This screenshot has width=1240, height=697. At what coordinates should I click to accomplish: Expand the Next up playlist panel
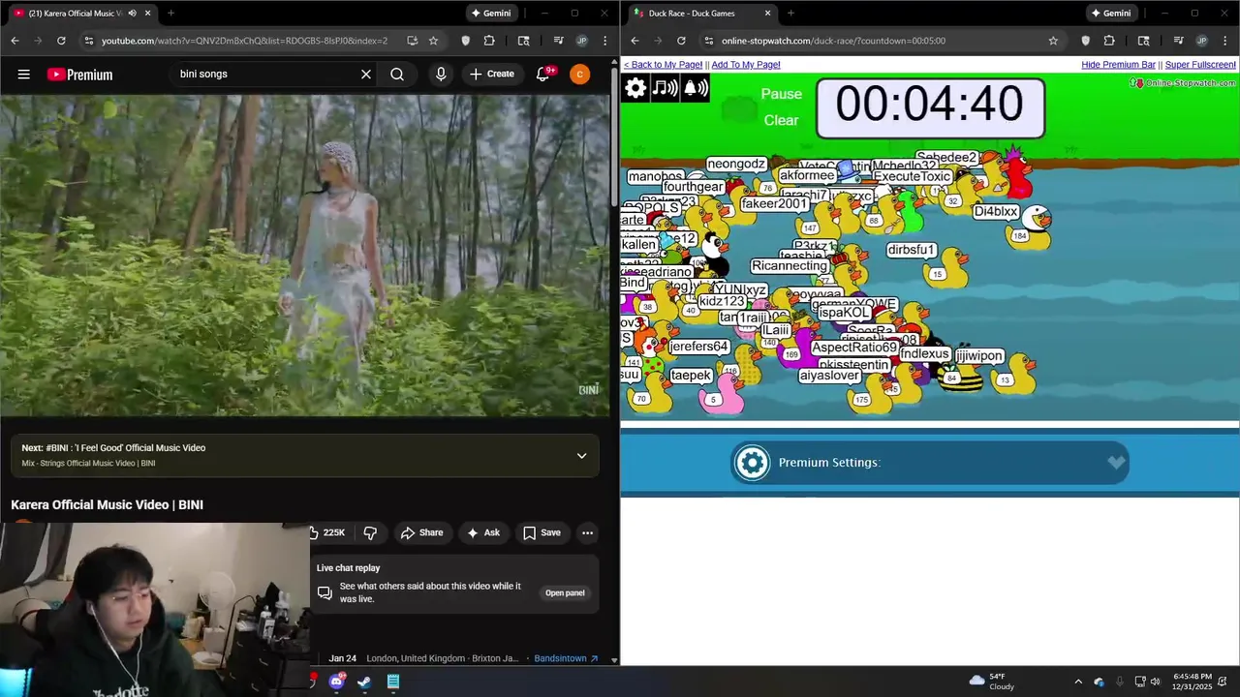[581, 455]
